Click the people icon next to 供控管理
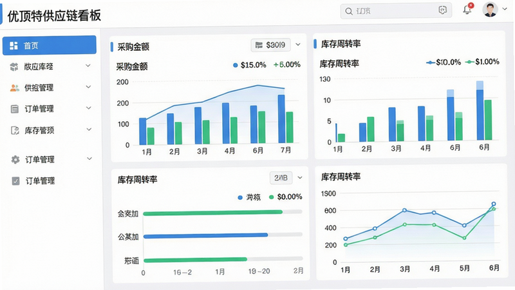The width and height of the screenshot is (515, 290). (14, 88)
